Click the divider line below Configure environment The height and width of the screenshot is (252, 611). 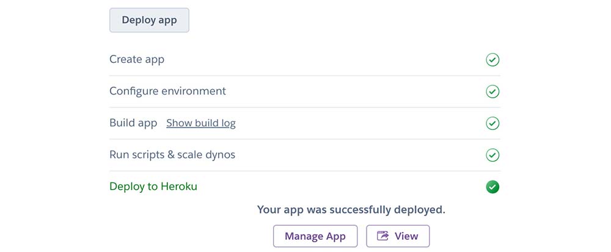tap(304, 107)
